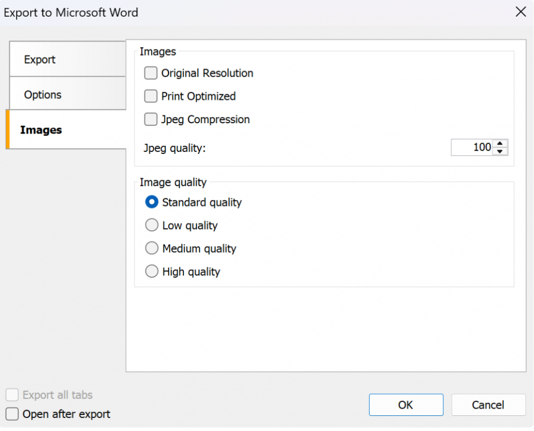Select the Images tab
Viewport: 534px width, 431px height.
click(x=67, y=130)
